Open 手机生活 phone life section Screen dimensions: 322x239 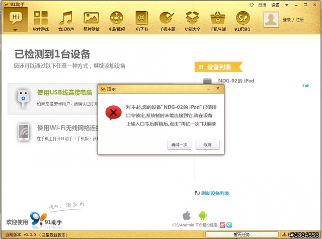pyautogui.click(x=218, y=21)
